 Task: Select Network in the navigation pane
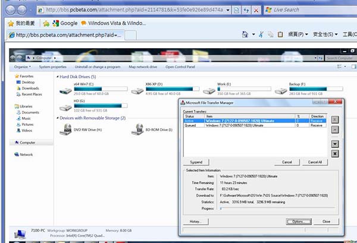click(24, 154)
